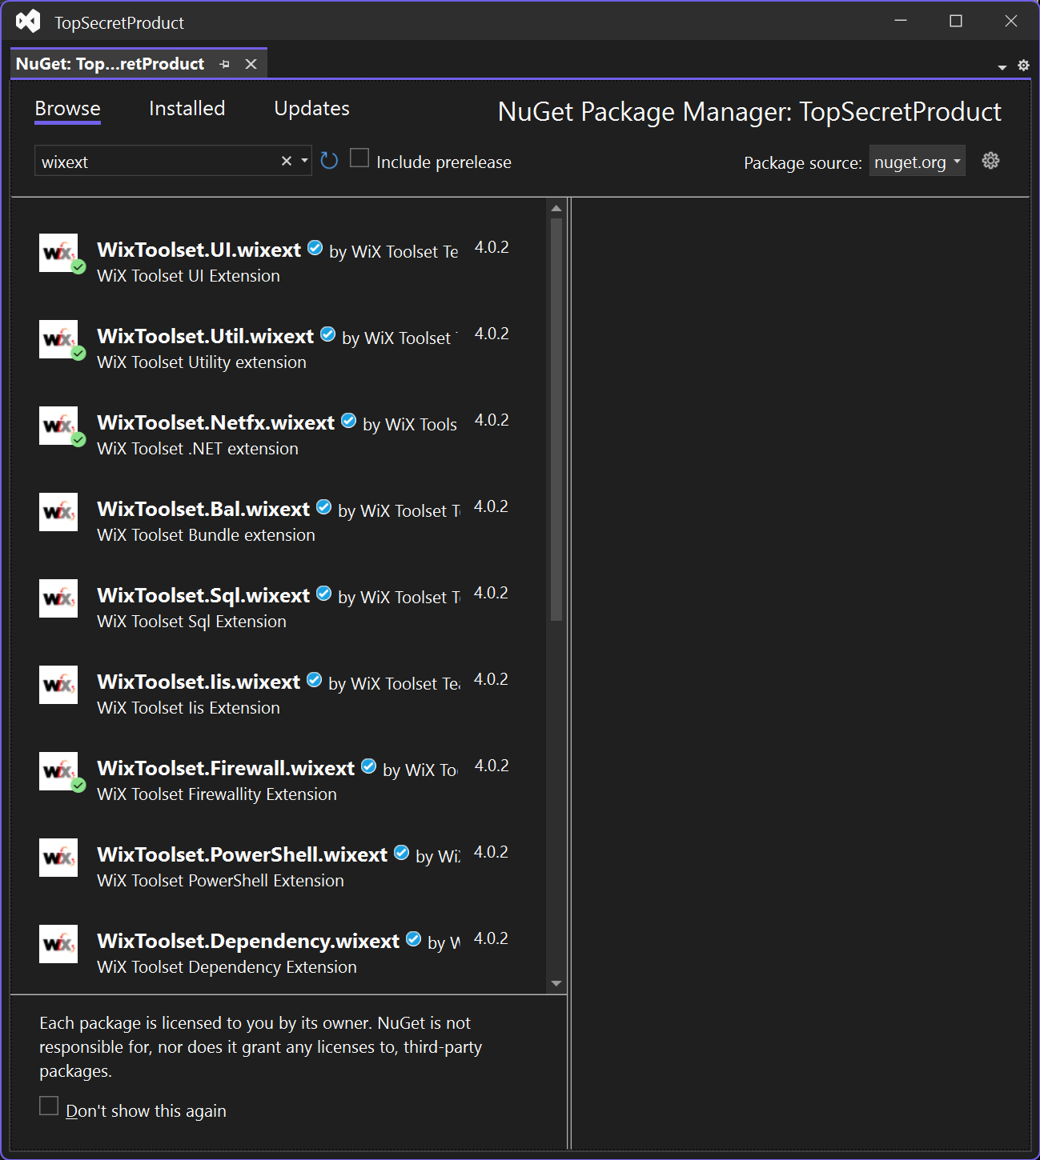Open the window layout chevron above the gear
Image resolution: width=1040 pixels, height=1160 pixels.
1002,67
